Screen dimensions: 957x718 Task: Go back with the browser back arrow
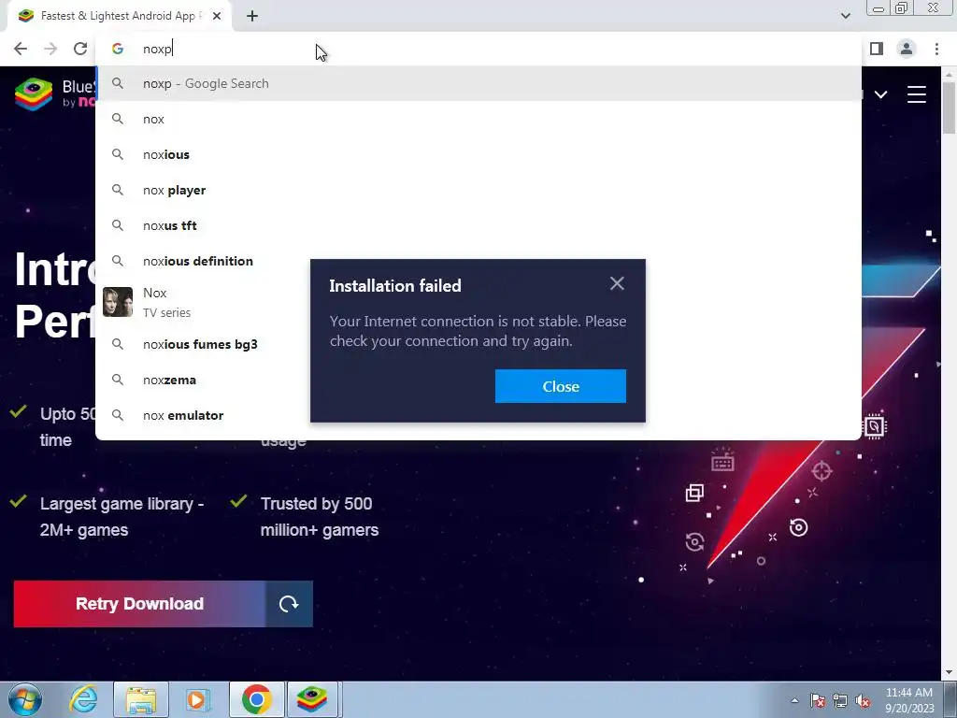21,49
